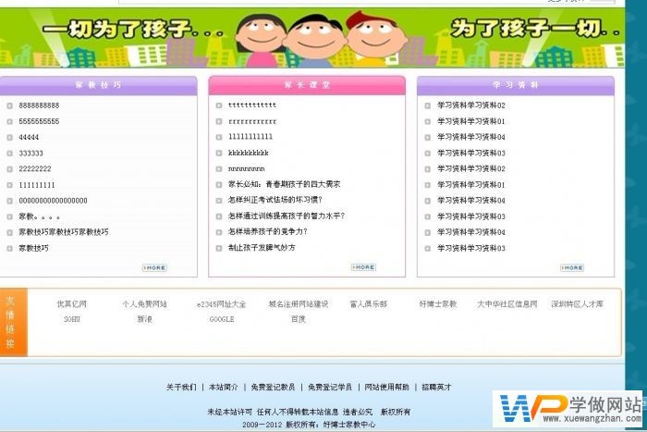Click bullet icon beside 8888888888
Image resolution: width=647 pixels, height=432 pixels.
(x=10, y=105)
